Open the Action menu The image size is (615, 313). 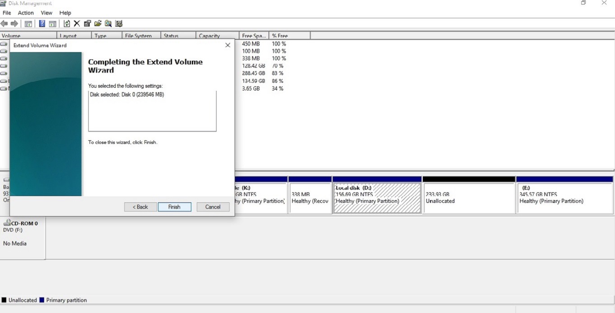click(26, 13)
